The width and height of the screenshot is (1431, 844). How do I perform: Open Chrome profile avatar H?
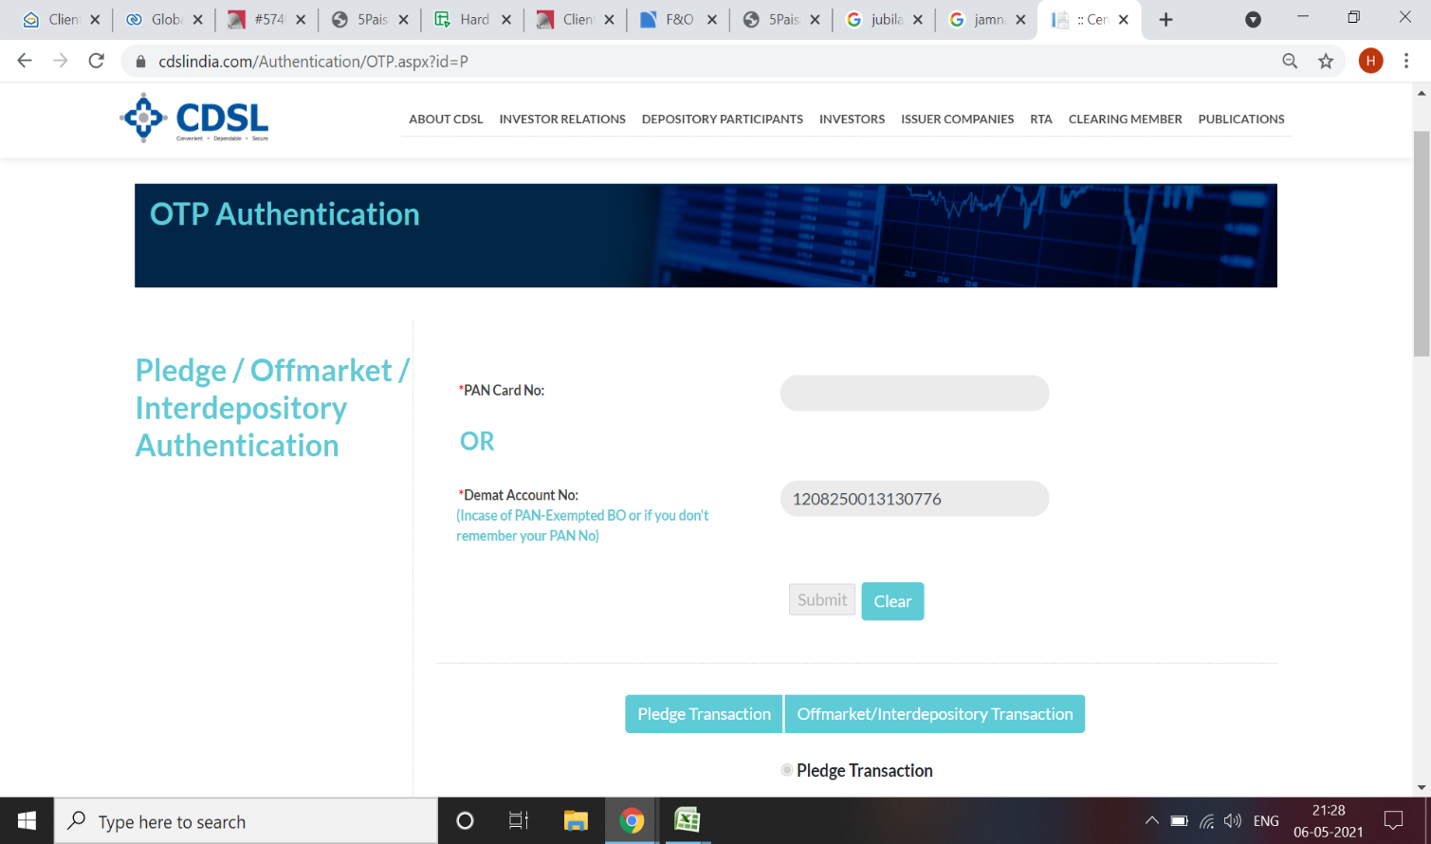(1370, 61)
